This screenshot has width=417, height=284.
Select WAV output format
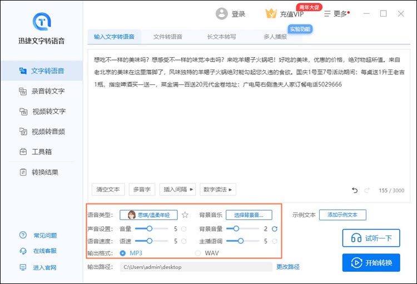(x=198, y=253)
